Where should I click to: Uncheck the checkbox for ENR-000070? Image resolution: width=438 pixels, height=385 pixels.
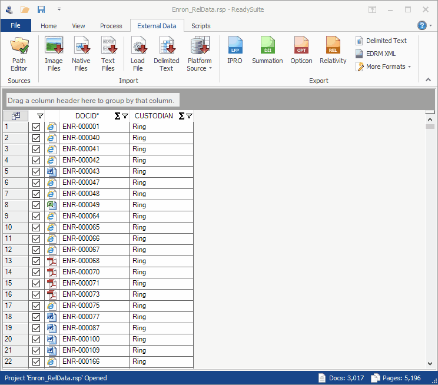tap(36, 272)
